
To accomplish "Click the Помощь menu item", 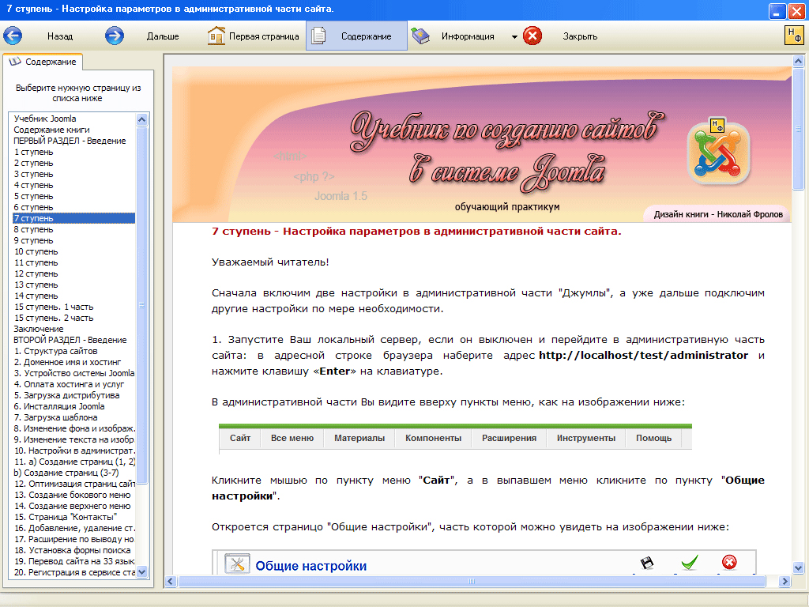I will coord(653,438).
